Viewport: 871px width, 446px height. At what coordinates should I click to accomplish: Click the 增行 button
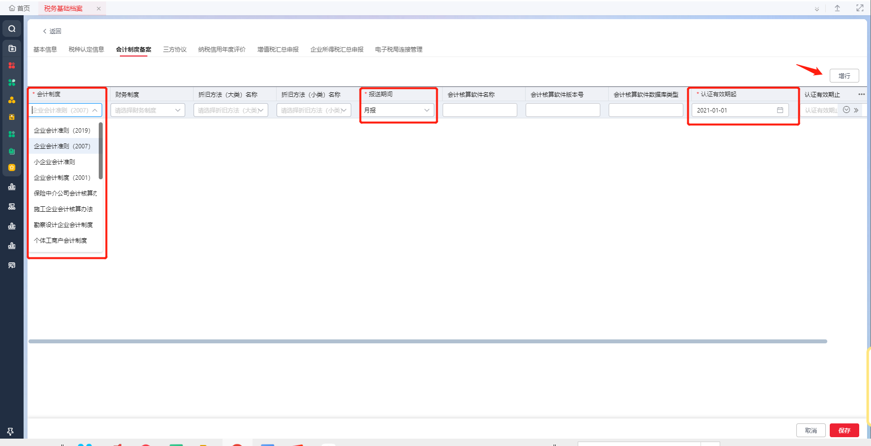[x=844, y=76]
